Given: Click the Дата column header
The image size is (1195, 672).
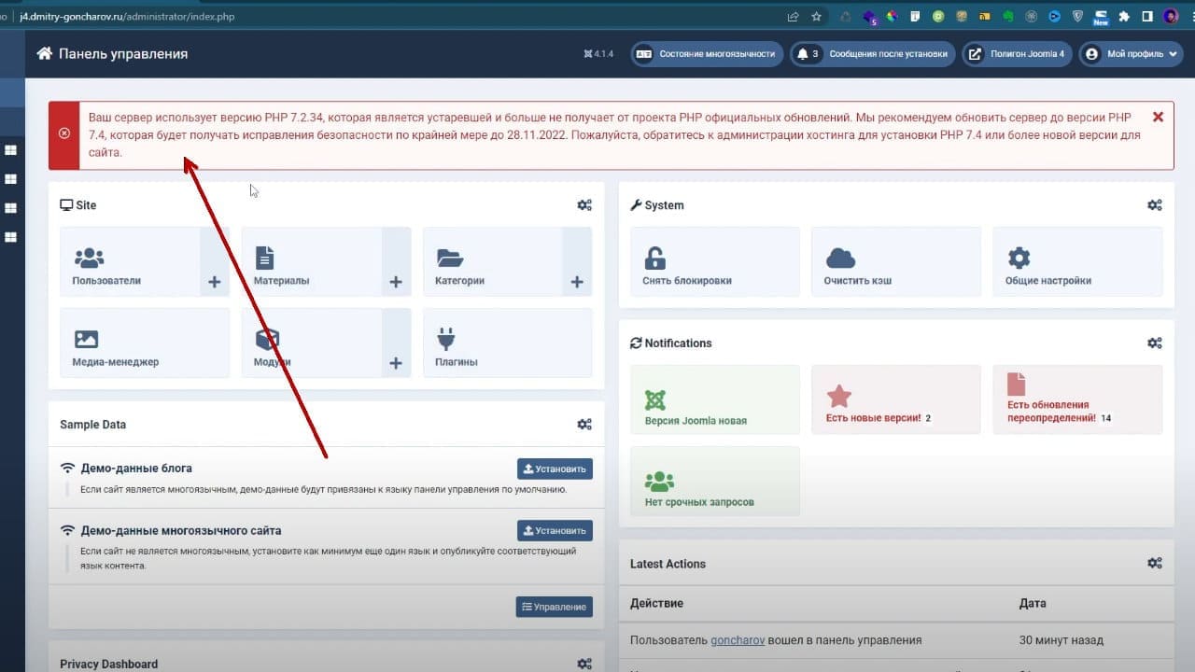Looking at the screenshot, I should [1033, 604].
